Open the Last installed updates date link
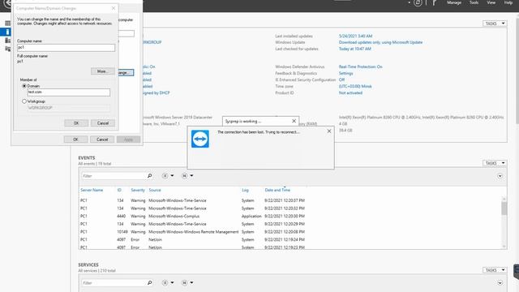 pyautogui.click(x=355, y=36)
